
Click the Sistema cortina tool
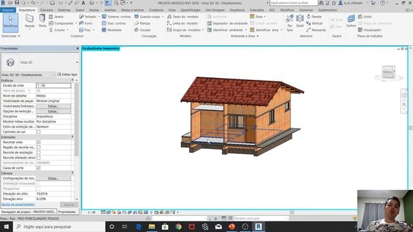pyautogui.click(x=116, y=17)
